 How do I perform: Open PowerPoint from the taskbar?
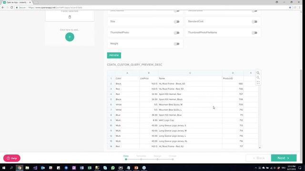point(136,168)
